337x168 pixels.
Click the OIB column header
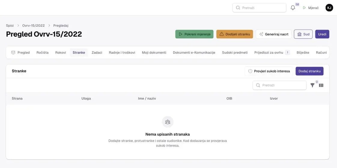(x=229, y=98)
